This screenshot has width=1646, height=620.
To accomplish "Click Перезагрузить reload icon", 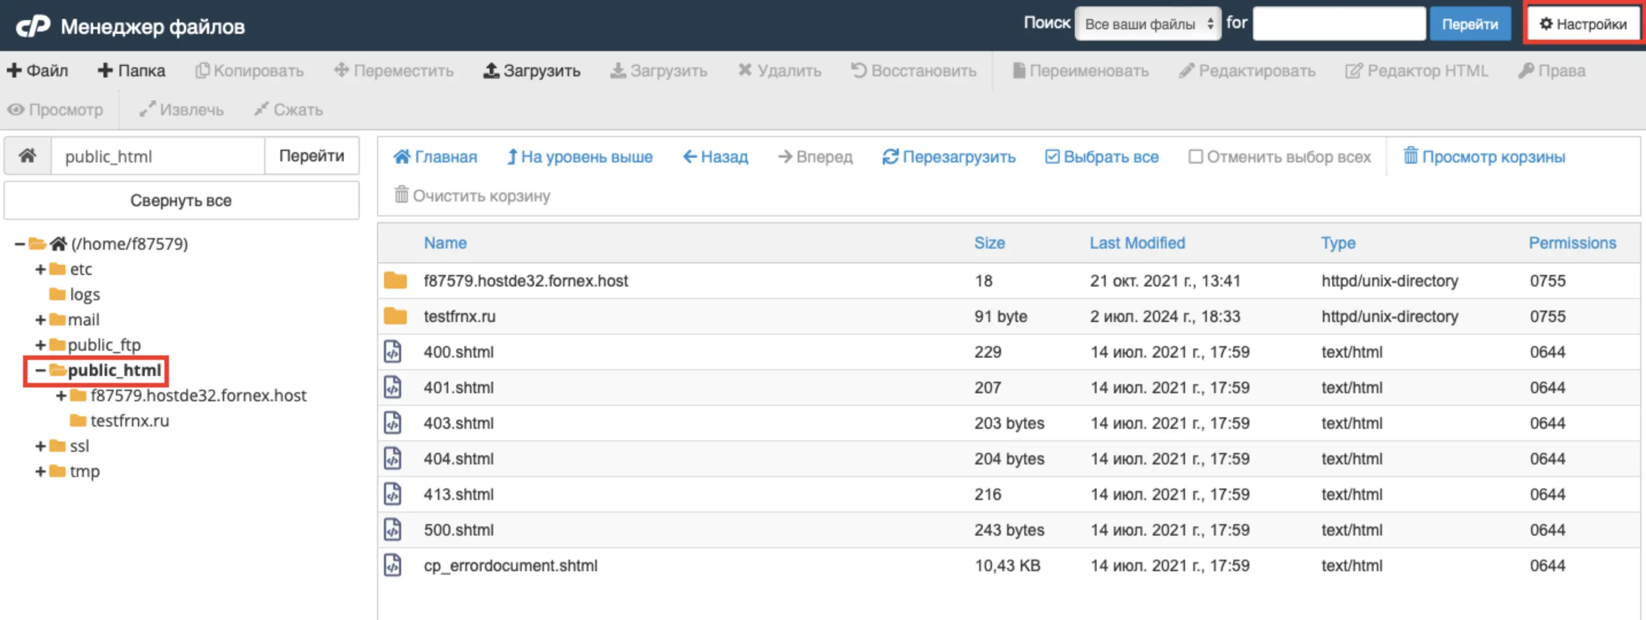I will pyautogui.click(x=890, y=157).
